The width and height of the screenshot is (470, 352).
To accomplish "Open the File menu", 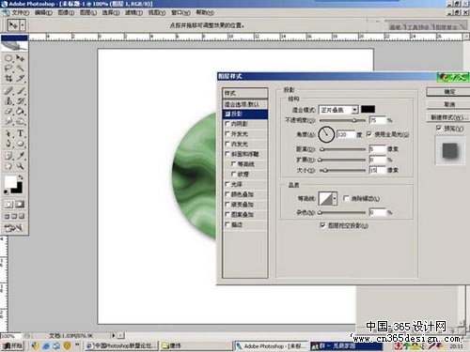I will click(x=21, y=12).
